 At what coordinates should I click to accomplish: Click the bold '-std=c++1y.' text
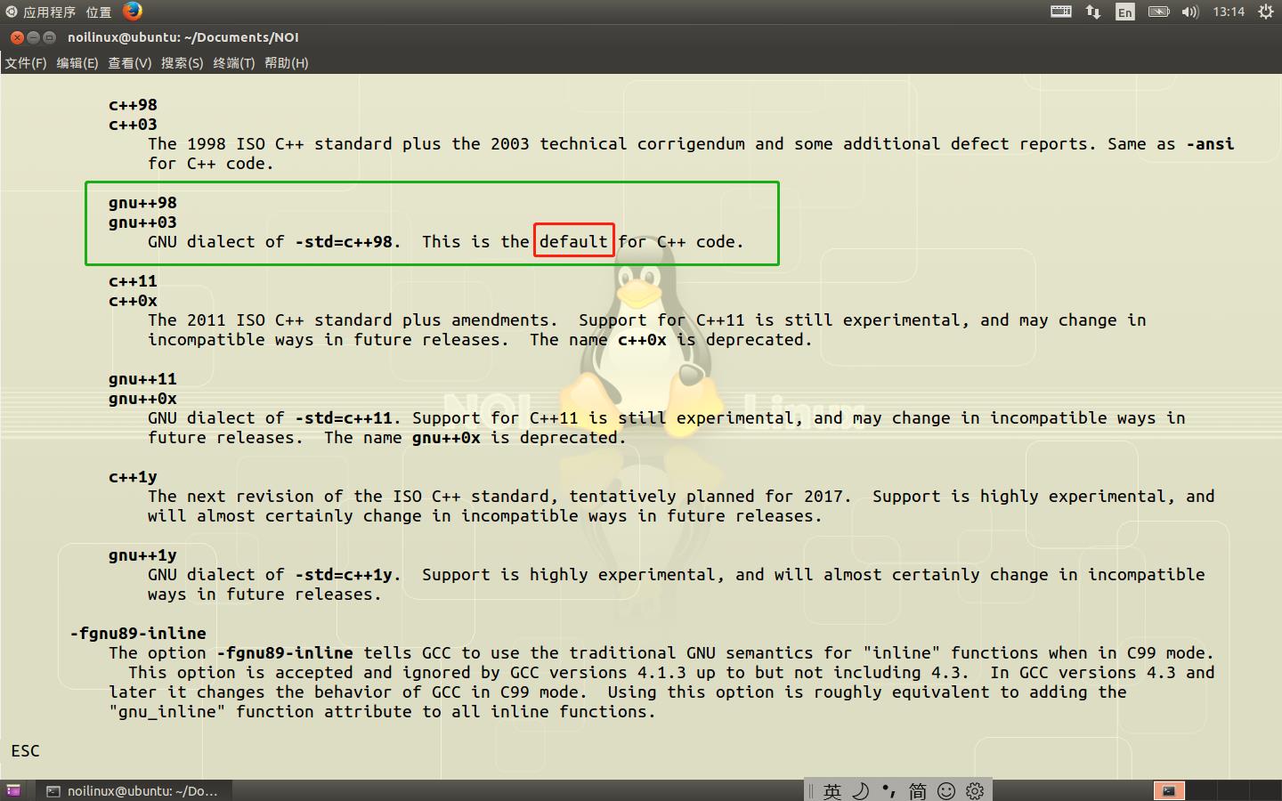pos(348,575)
